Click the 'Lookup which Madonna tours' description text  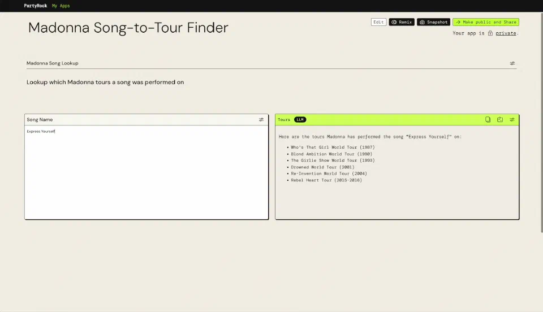pyautogui.click(x=105, y=83)
